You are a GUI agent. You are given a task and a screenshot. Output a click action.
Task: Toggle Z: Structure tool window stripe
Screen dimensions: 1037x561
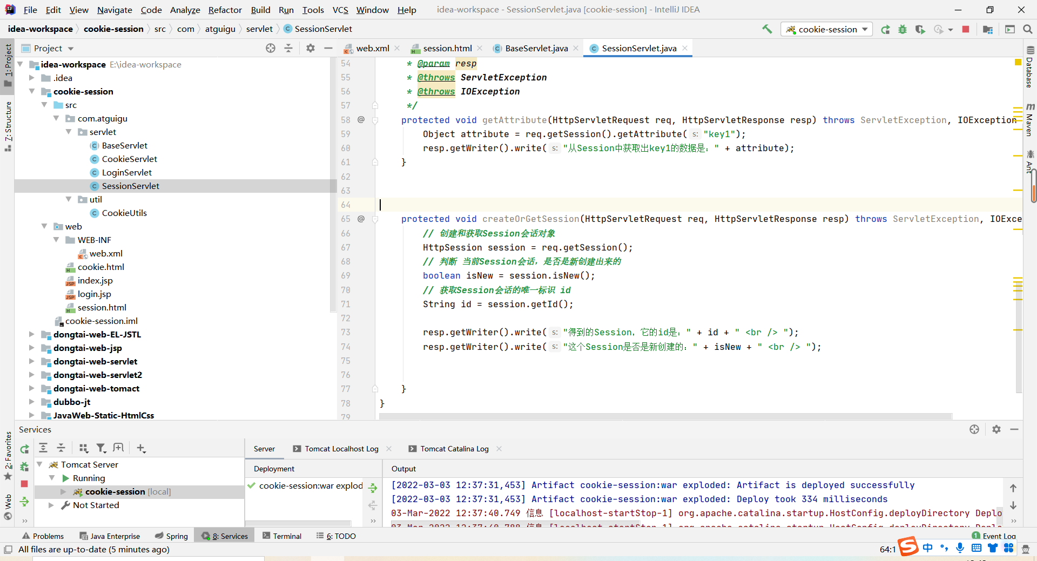pos(8,126)
